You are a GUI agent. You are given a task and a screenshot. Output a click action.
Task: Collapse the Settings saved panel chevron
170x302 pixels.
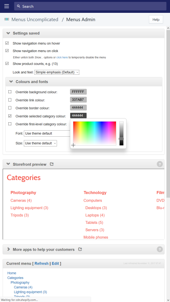pos(8,33)
